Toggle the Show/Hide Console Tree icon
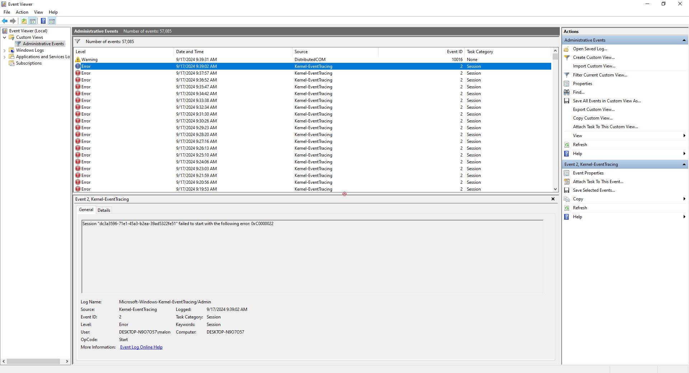The image size is (689, 373). (x=33, y=21)
